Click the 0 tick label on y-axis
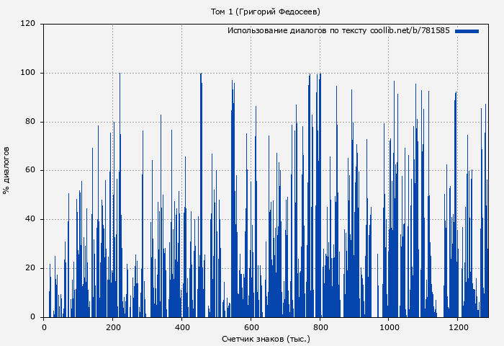Viewport: 504px width, 346px height. [33, 317]
